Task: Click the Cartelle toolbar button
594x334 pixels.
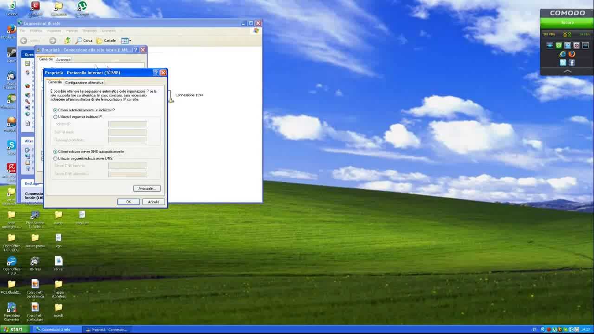Action: click(106, 41)
